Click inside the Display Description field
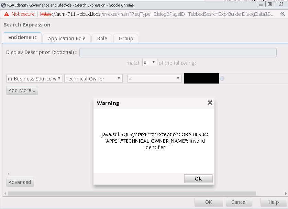This screenshot has width=288, height=209. (x=177, y=52)
